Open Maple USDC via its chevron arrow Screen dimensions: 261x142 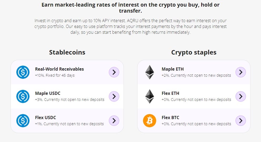tap(114, 96)
